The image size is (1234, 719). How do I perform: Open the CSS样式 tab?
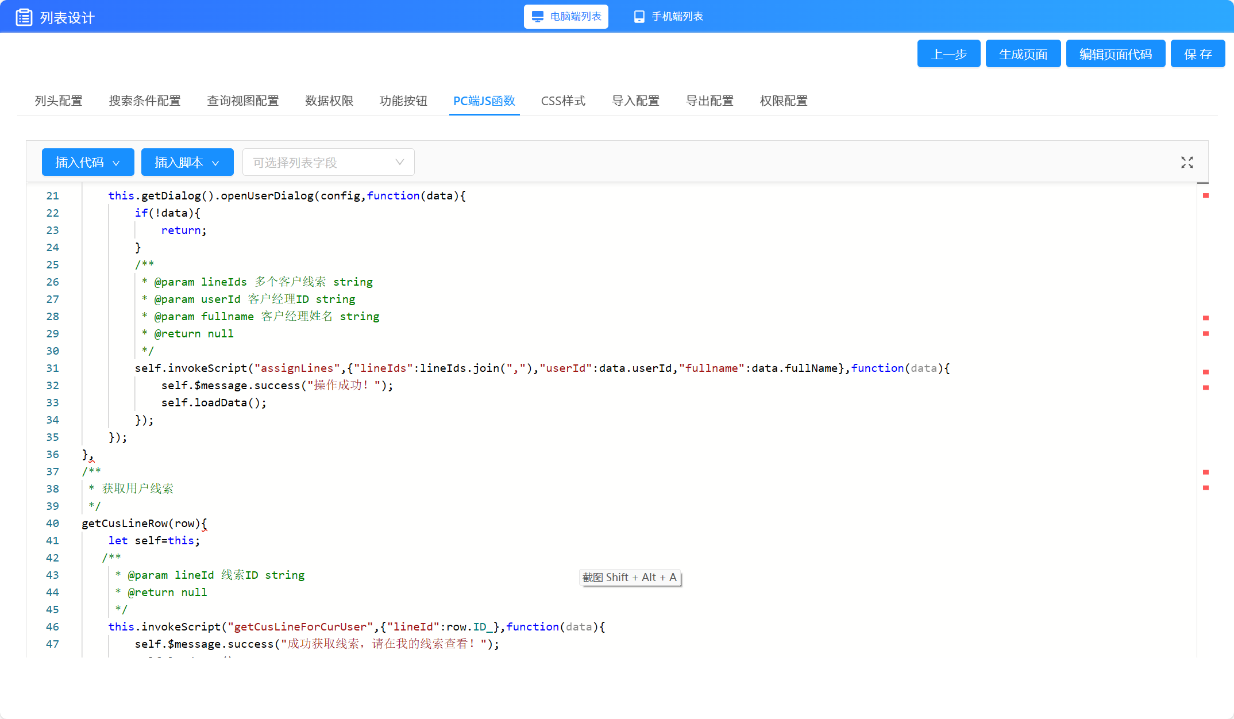[x=563, y=101]
